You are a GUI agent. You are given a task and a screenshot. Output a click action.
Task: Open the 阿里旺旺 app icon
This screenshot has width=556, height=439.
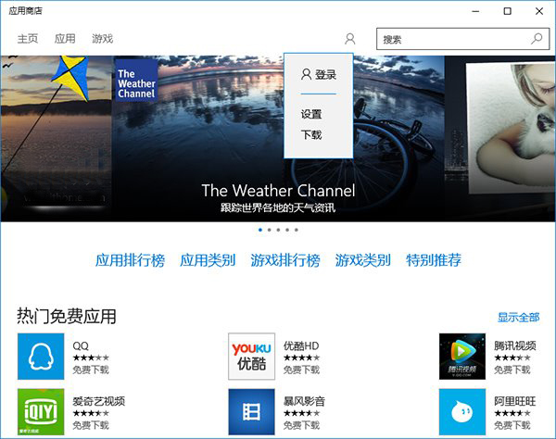pyautogui.click(x=462, y=412)
